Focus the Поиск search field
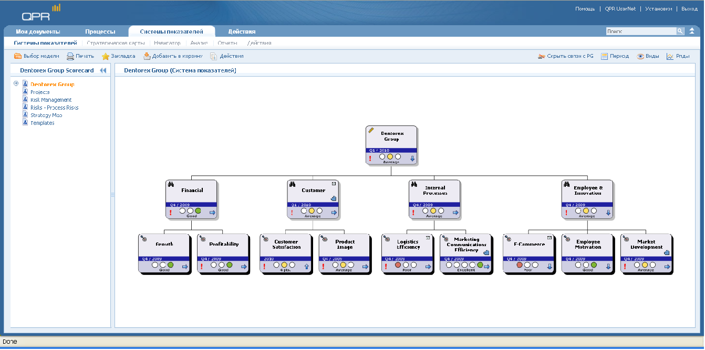Screen dimensions: 705x350 [x=641, y=31]
